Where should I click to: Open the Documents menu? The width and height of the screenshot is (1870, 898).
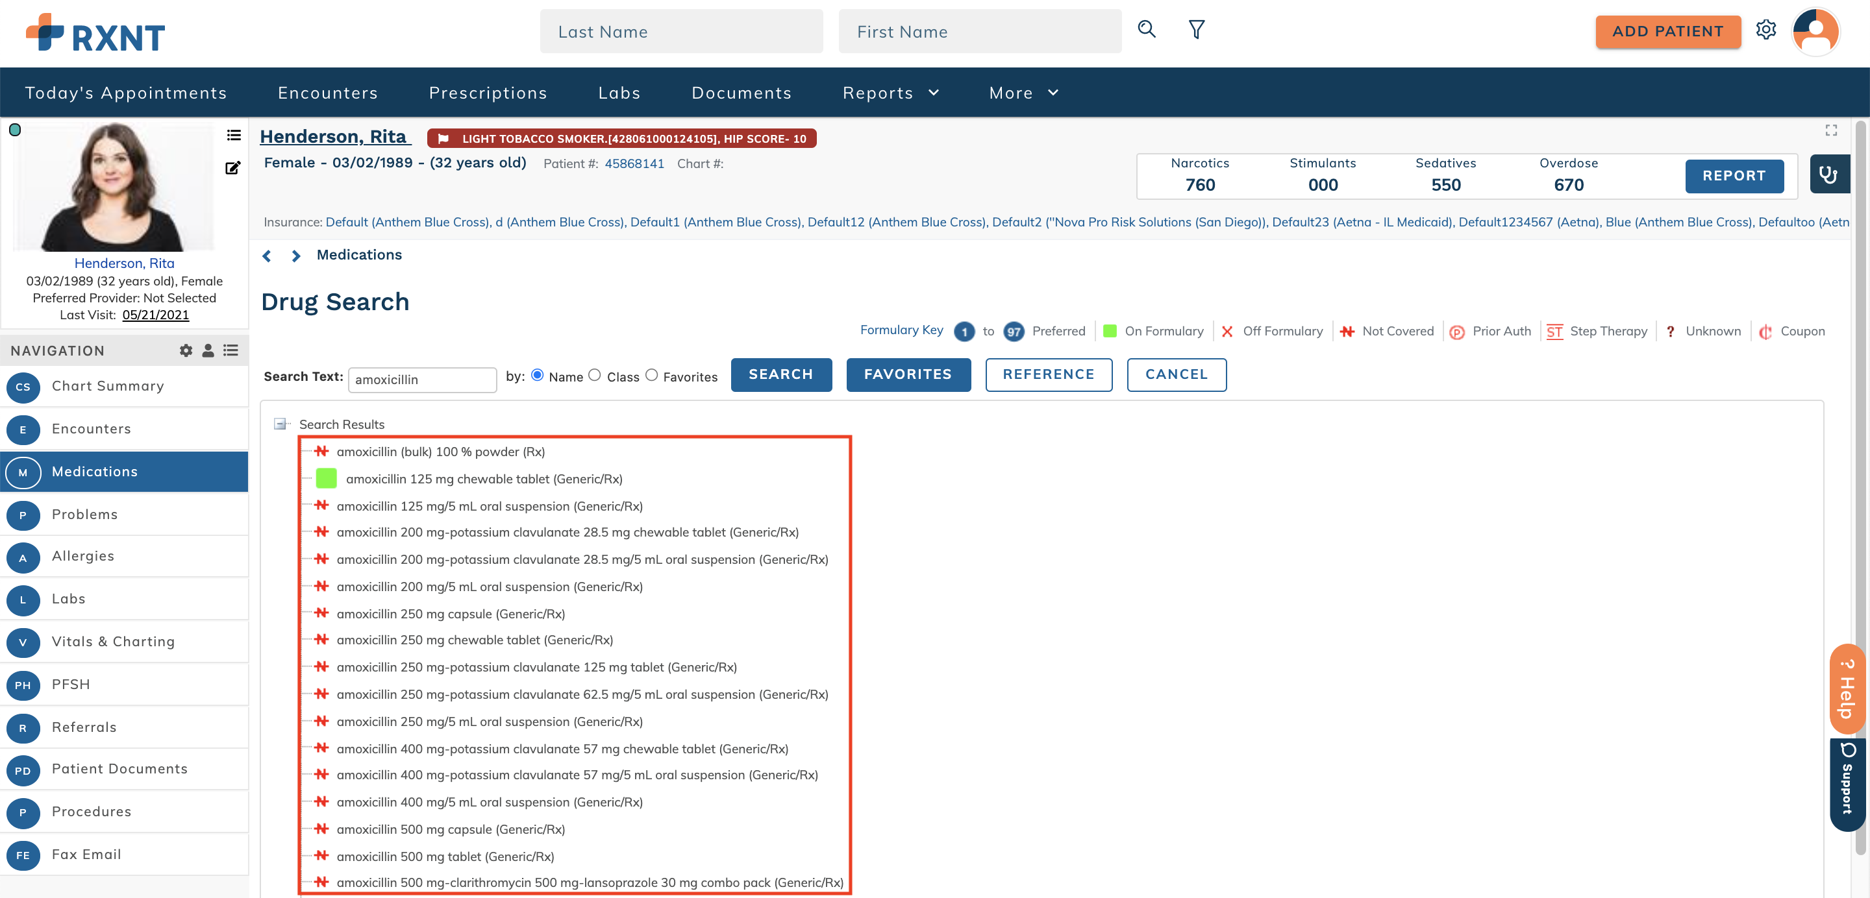click(x=741, y=93)
